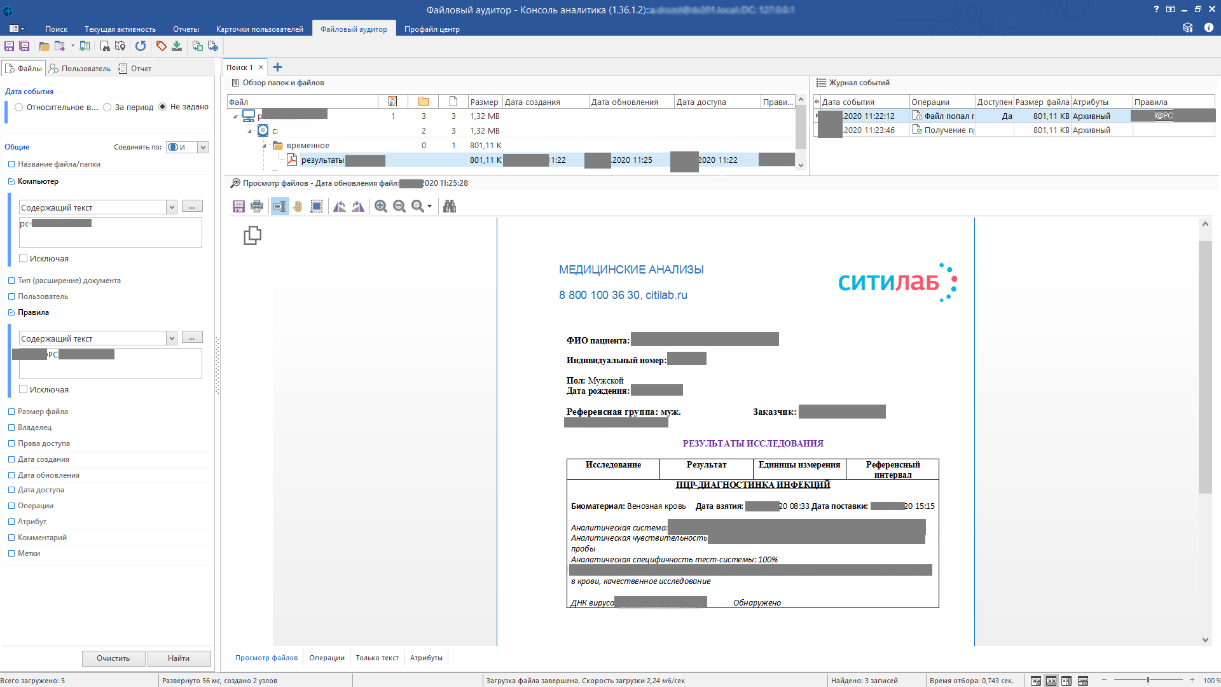Select the За период radio button
This screenshot has height=687, width=1221.
point(107,107)
